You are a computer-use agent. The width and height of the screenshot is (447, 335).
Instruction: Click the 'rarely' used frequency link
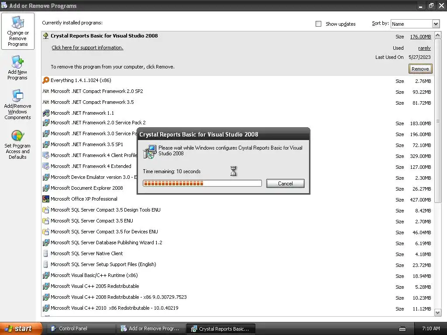coord(424,48)
